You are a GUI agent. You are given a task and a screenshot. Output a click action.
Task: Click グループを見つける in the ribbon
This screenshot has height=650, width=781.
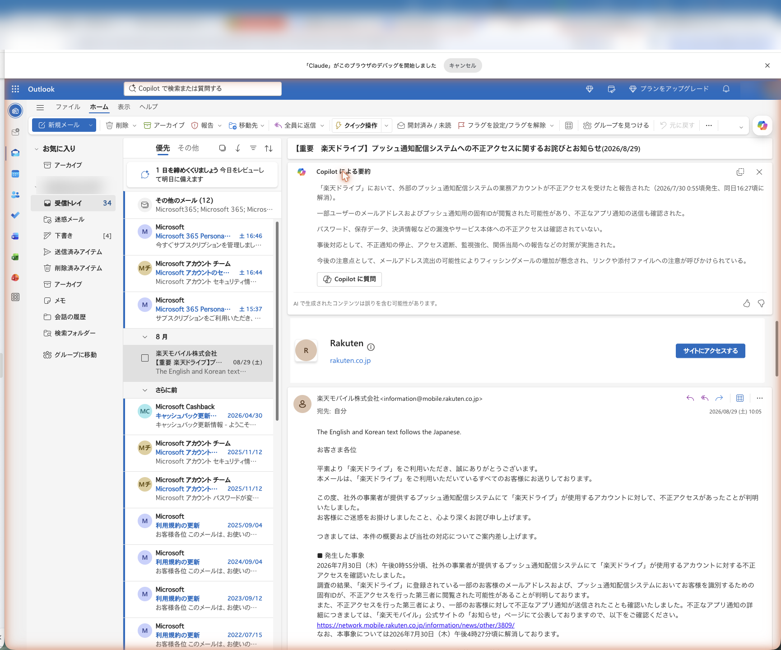[x=616, y=125]
